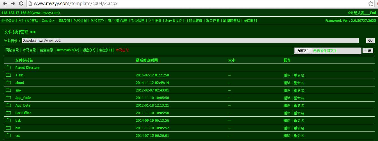The width and height of the screenshot is (378, 141).
Task: Click folder icon beside ajax
Action: (x=8, y=90)
